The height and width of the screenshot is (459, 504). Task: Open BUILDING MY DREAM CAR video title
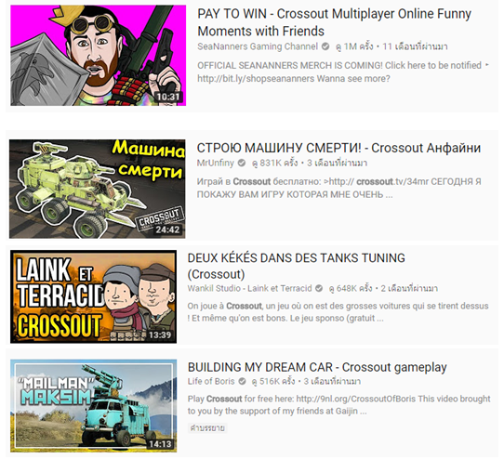tap(317, 367)
